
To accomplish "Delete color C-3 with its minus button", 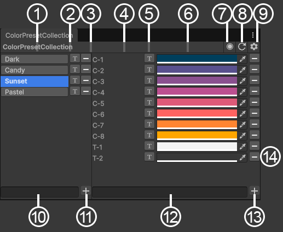I will 255,80.
